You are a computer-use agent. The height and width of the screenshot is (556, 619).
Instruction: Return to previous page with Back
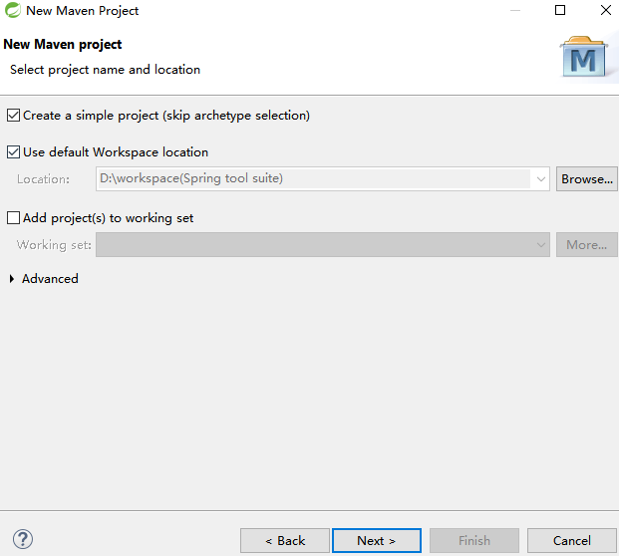click(285, 540)
